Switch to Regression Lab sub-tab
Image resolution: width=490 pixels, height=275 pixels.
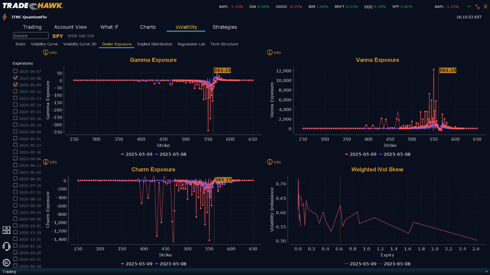191,44
